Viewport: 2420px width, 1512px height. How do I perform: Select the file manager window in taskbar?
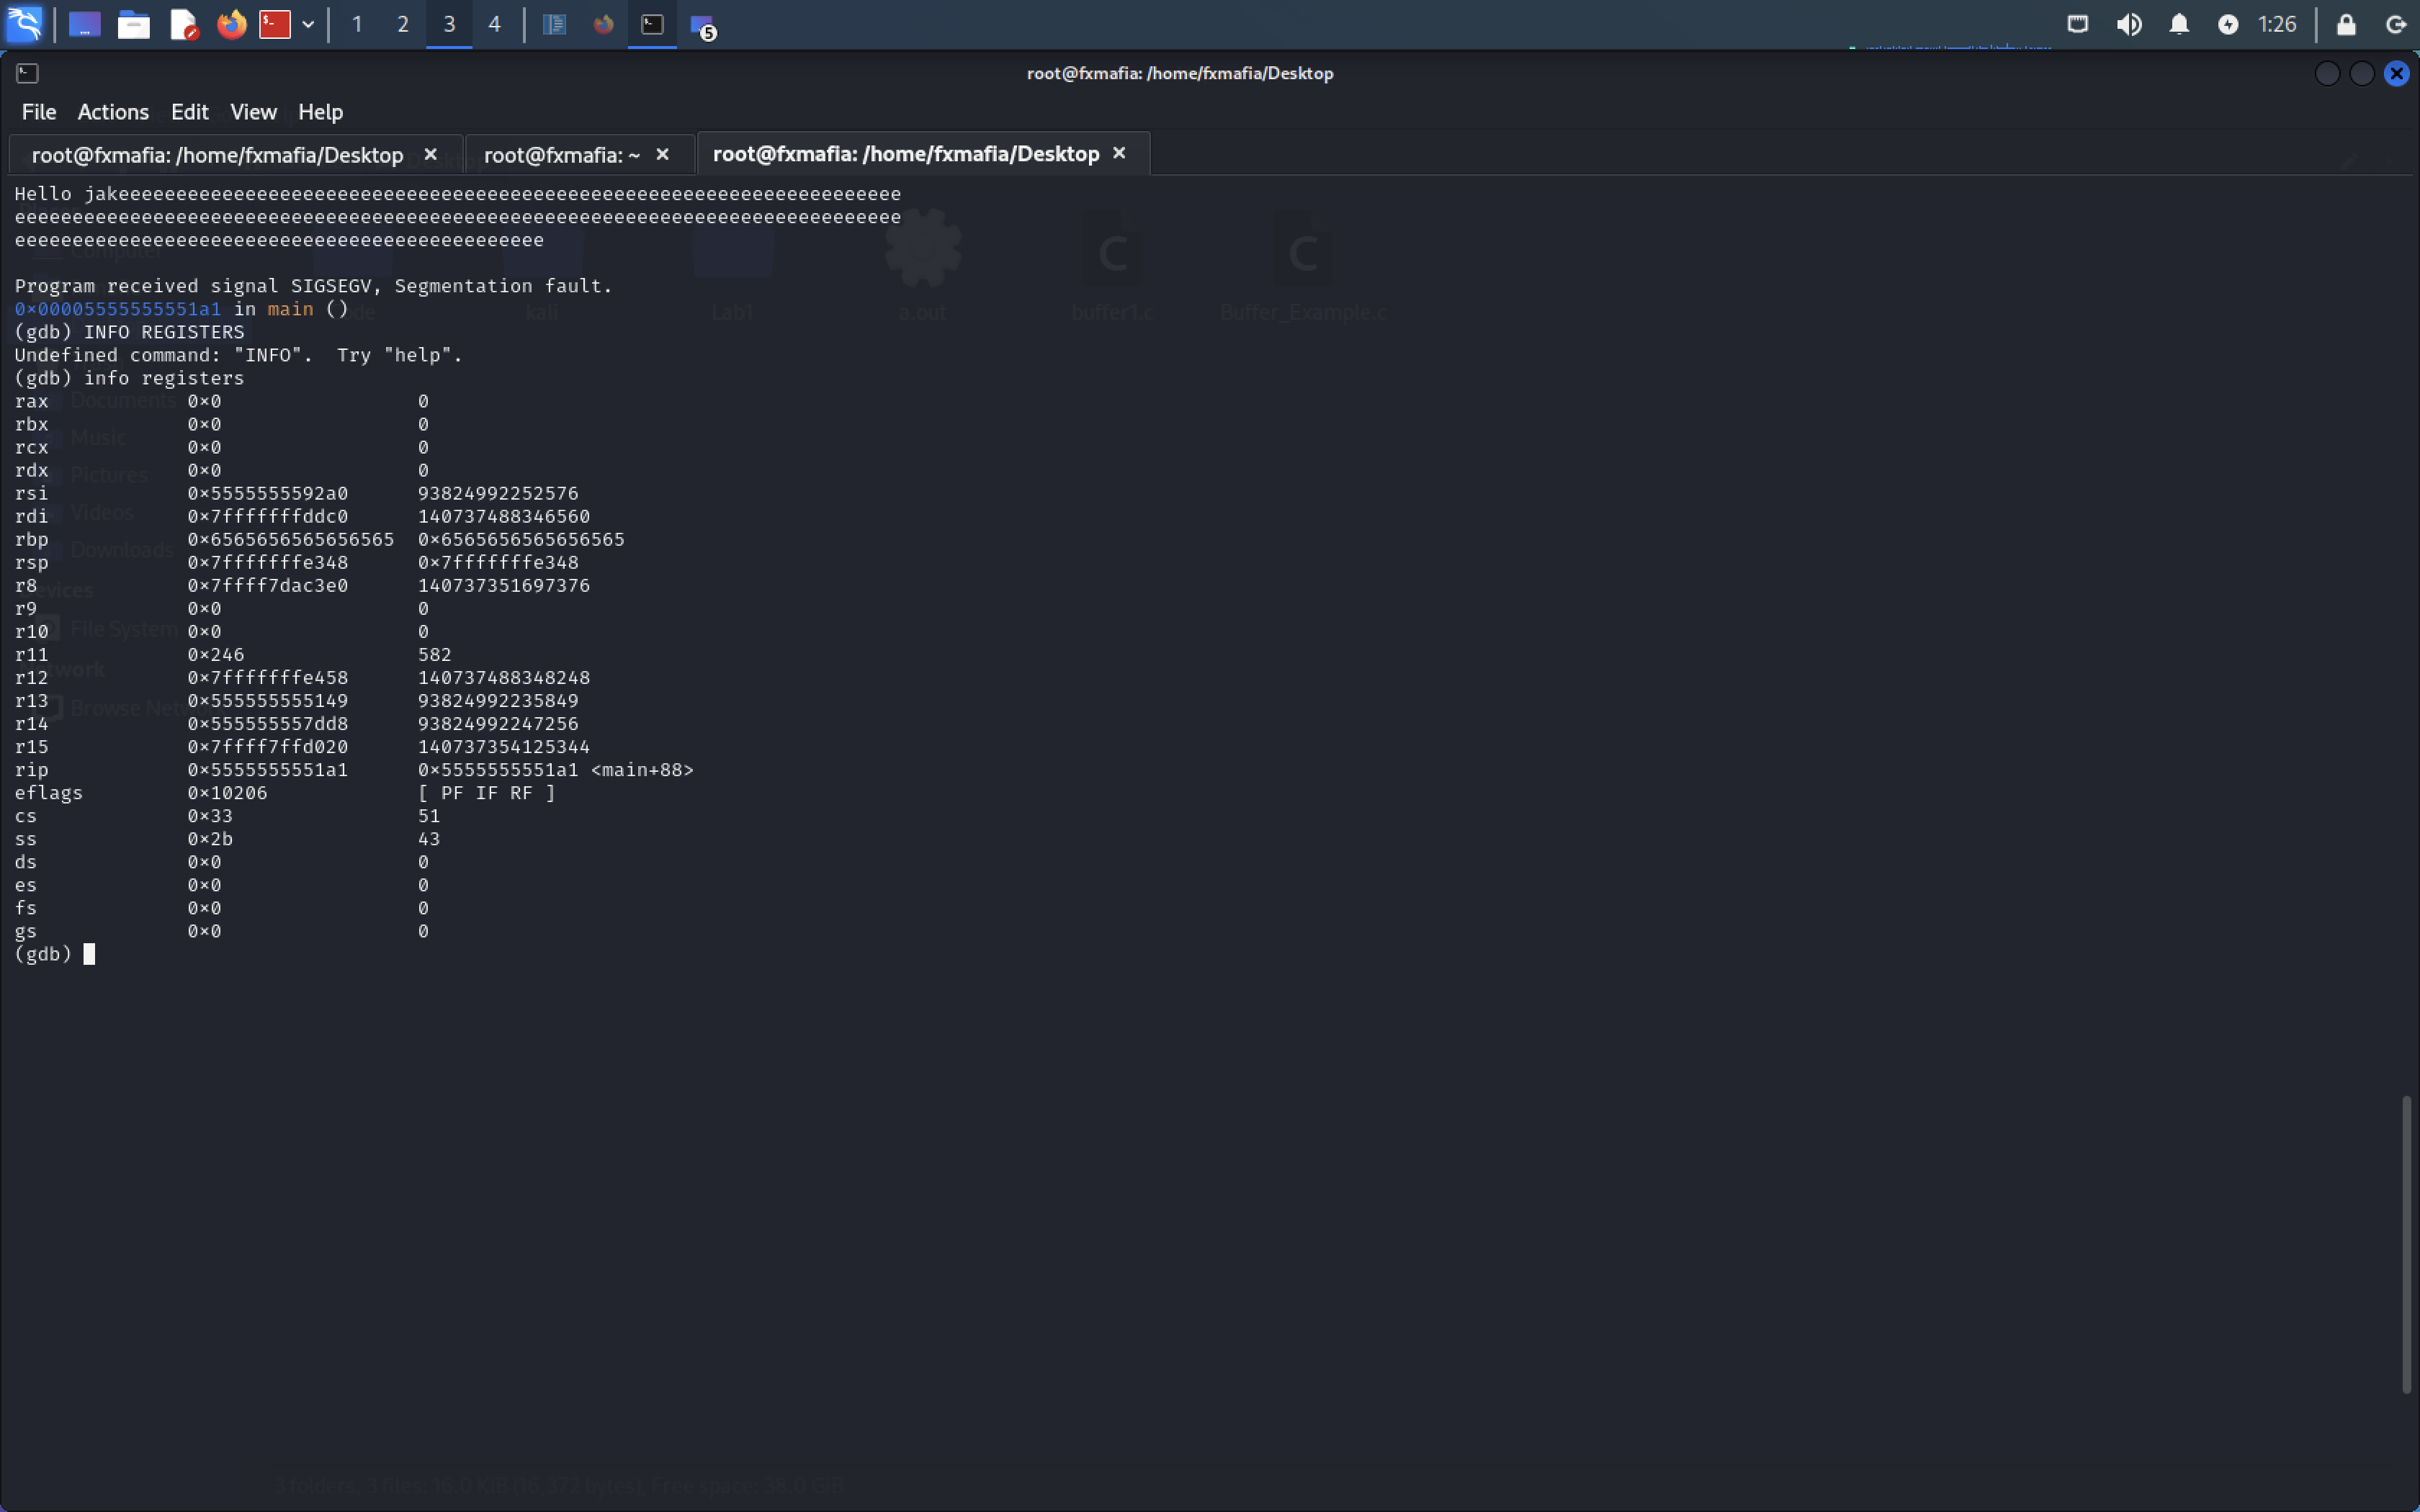(554, 24)
